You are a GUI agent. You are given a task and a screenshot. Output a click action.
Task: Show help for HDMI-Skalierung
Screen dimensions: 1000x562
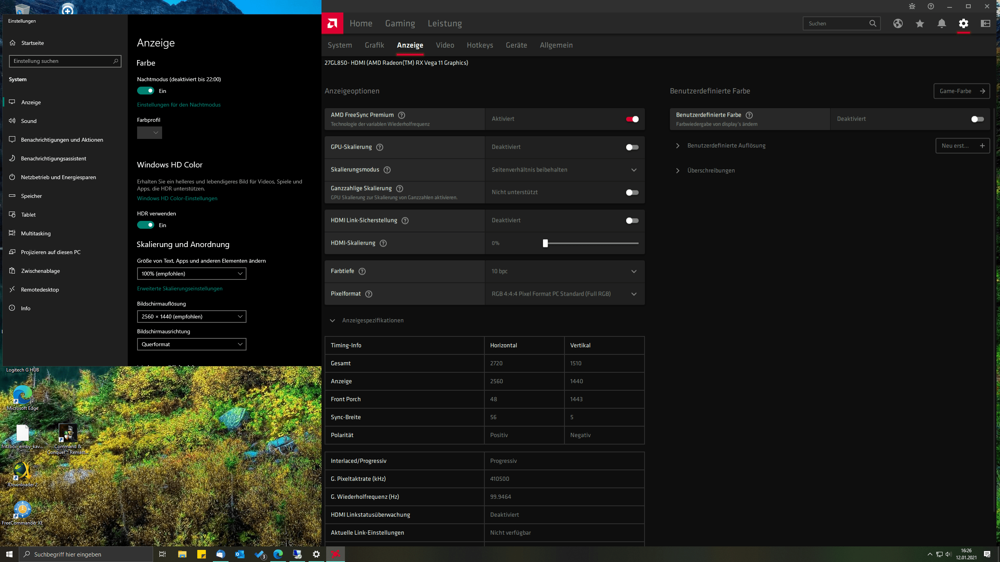pos(383,243)
